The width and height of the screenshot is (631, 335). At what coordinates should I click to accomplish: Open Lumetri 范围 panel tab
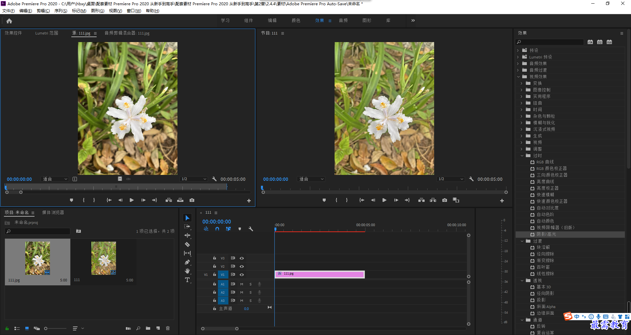pyautogui.click(x=47, y=33)
